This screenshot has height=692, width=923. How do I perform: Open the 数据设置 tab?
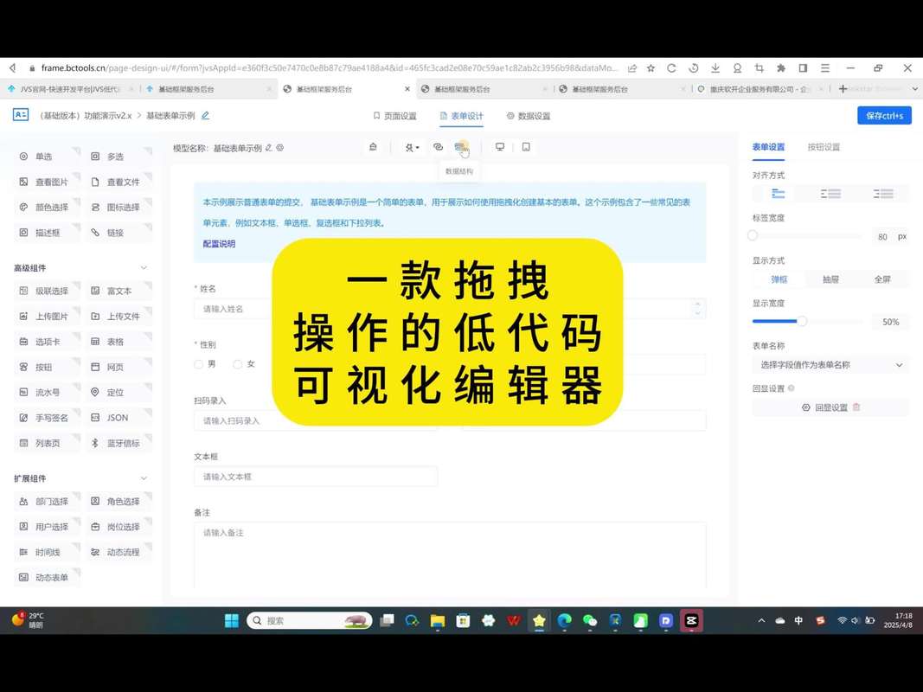tap(528, 116)
